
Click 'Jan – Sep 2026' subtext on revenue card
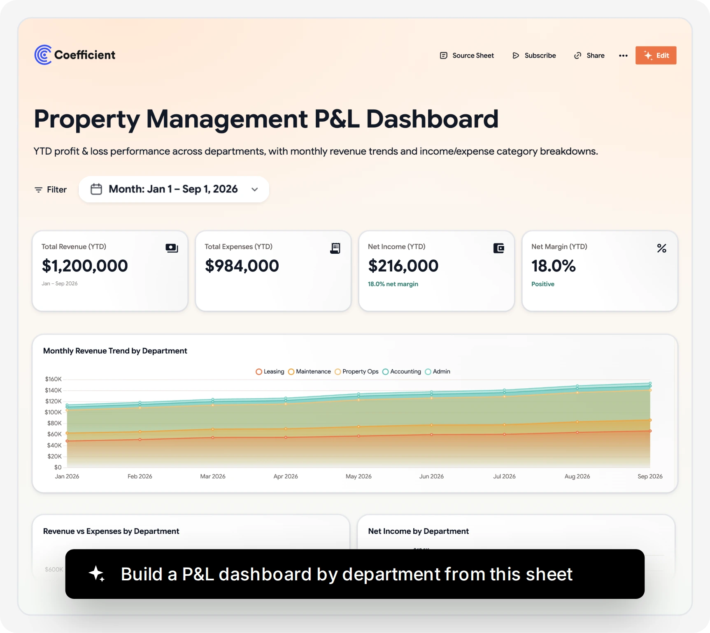pyautogui.click(x=60, y=283)
